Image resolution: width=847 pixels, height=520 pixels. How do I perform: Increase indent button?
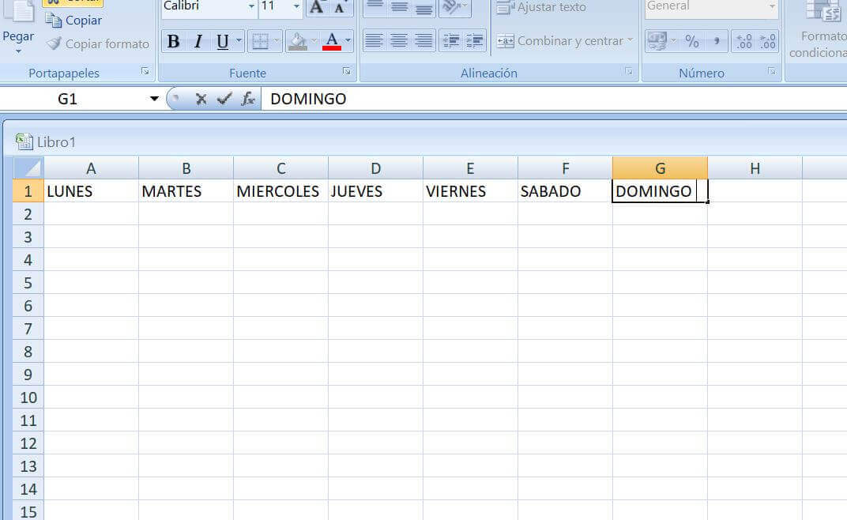point(475,40)
